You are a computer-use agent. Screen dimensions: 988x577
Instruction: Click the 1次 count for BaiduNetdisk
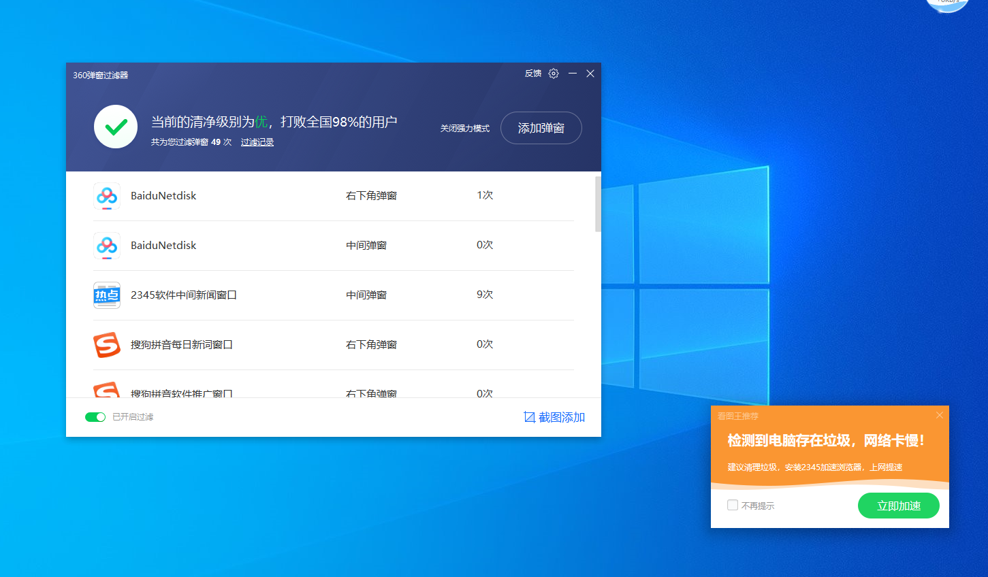[485, 195]
